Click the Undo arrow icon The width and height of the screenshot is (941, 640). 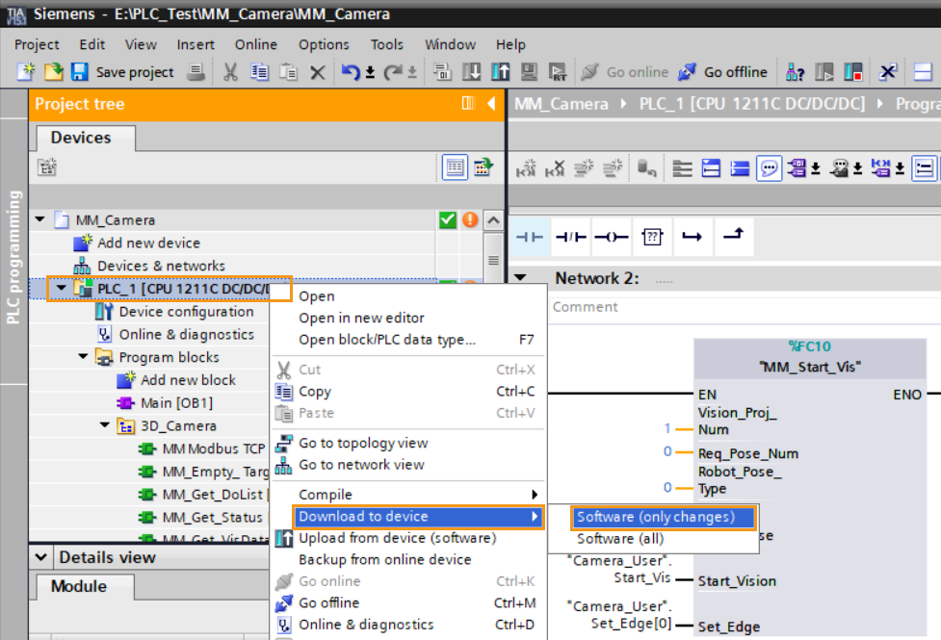(352, 72)
